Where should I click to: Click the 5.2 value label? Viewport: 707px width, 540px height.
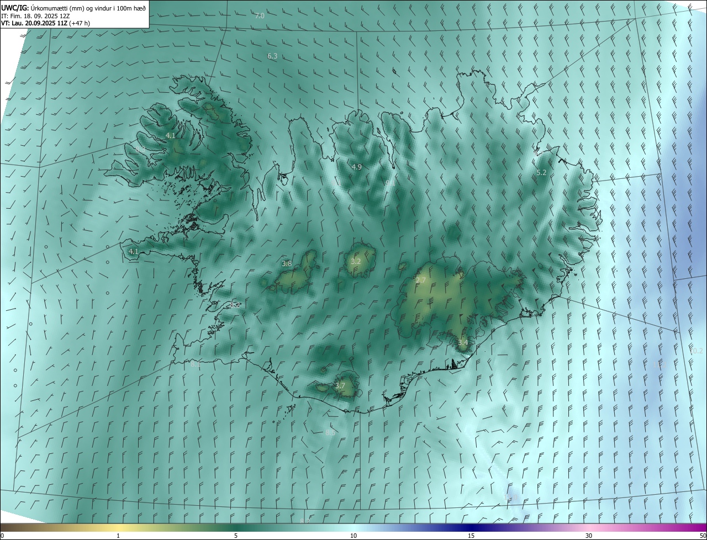pyautogui.click(x=541, y=173)
